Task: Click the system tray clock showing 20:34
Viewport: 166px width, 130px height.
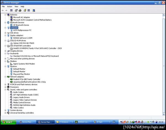Action: pyautogui.click(x=161, y=122)
